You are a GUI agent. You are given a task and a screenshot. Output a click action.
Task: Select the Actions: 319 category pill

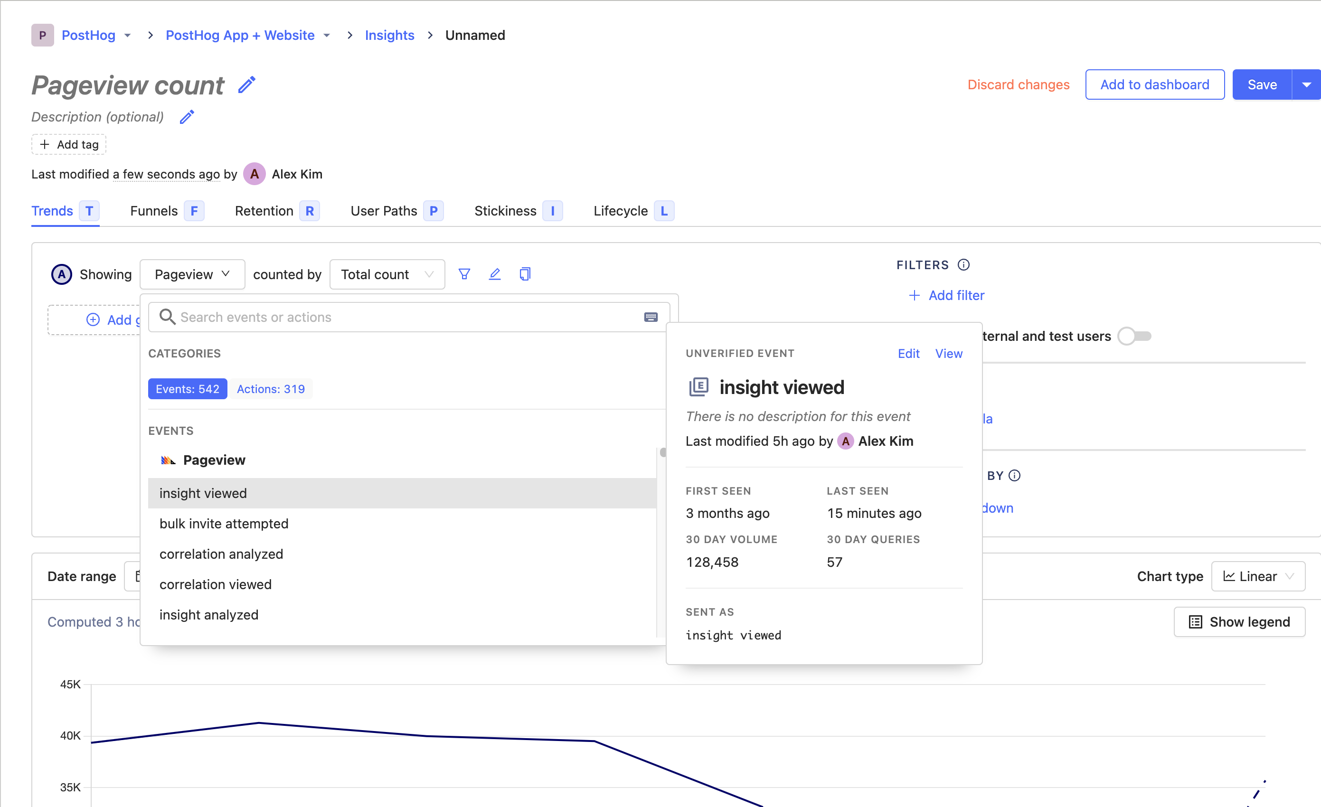271,389
